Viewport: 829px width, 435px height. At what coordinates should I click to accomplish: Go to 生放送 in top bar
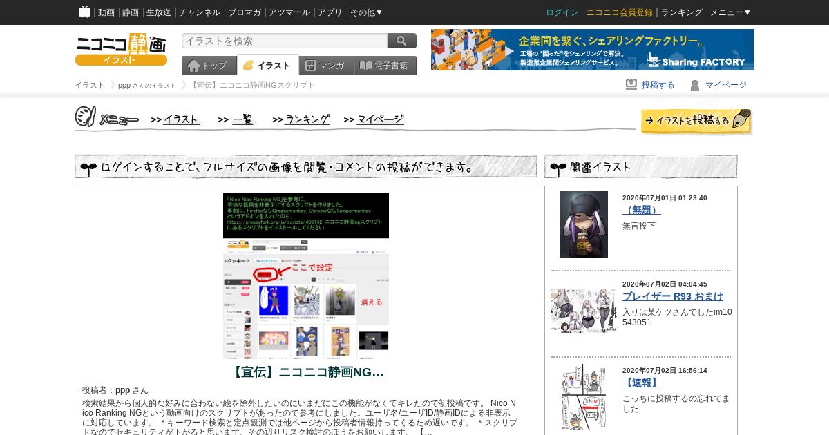pyautogui.click(x=159, y=12)
